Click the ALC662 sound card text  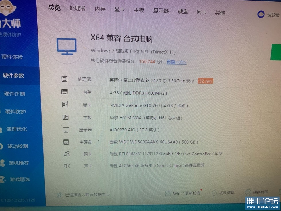(x=157, y=165)
